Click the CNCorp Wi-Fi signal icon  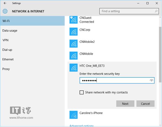73,31
